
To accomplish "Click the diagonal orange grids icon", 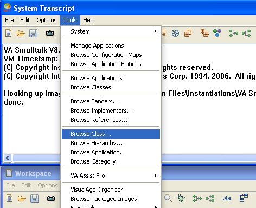I will (204, 33).
